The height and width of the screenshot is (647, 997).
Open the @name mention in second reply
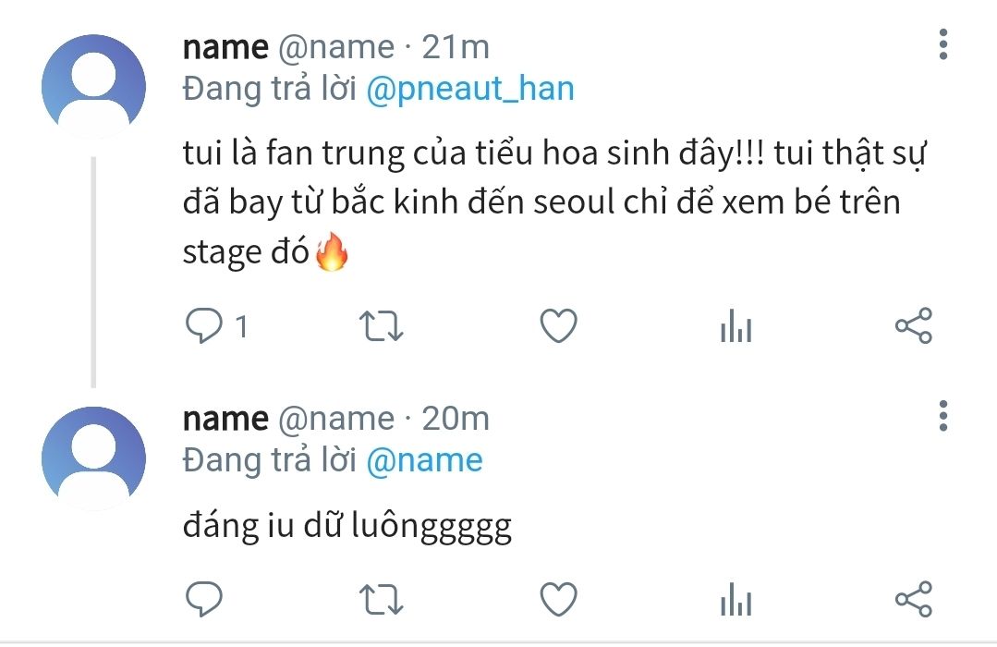pos(424,460)
